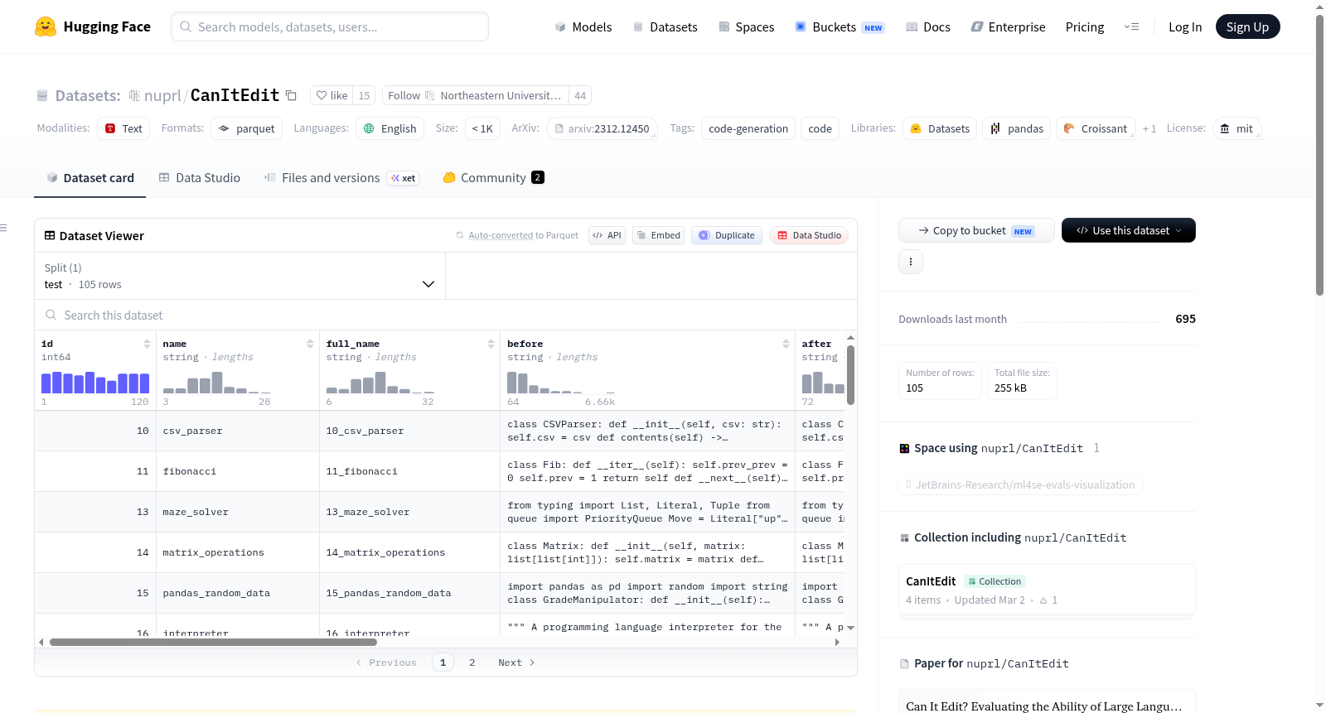The image size is (1326, 713).
Task: Open the three-dot more options button
Action: [911, 262]
